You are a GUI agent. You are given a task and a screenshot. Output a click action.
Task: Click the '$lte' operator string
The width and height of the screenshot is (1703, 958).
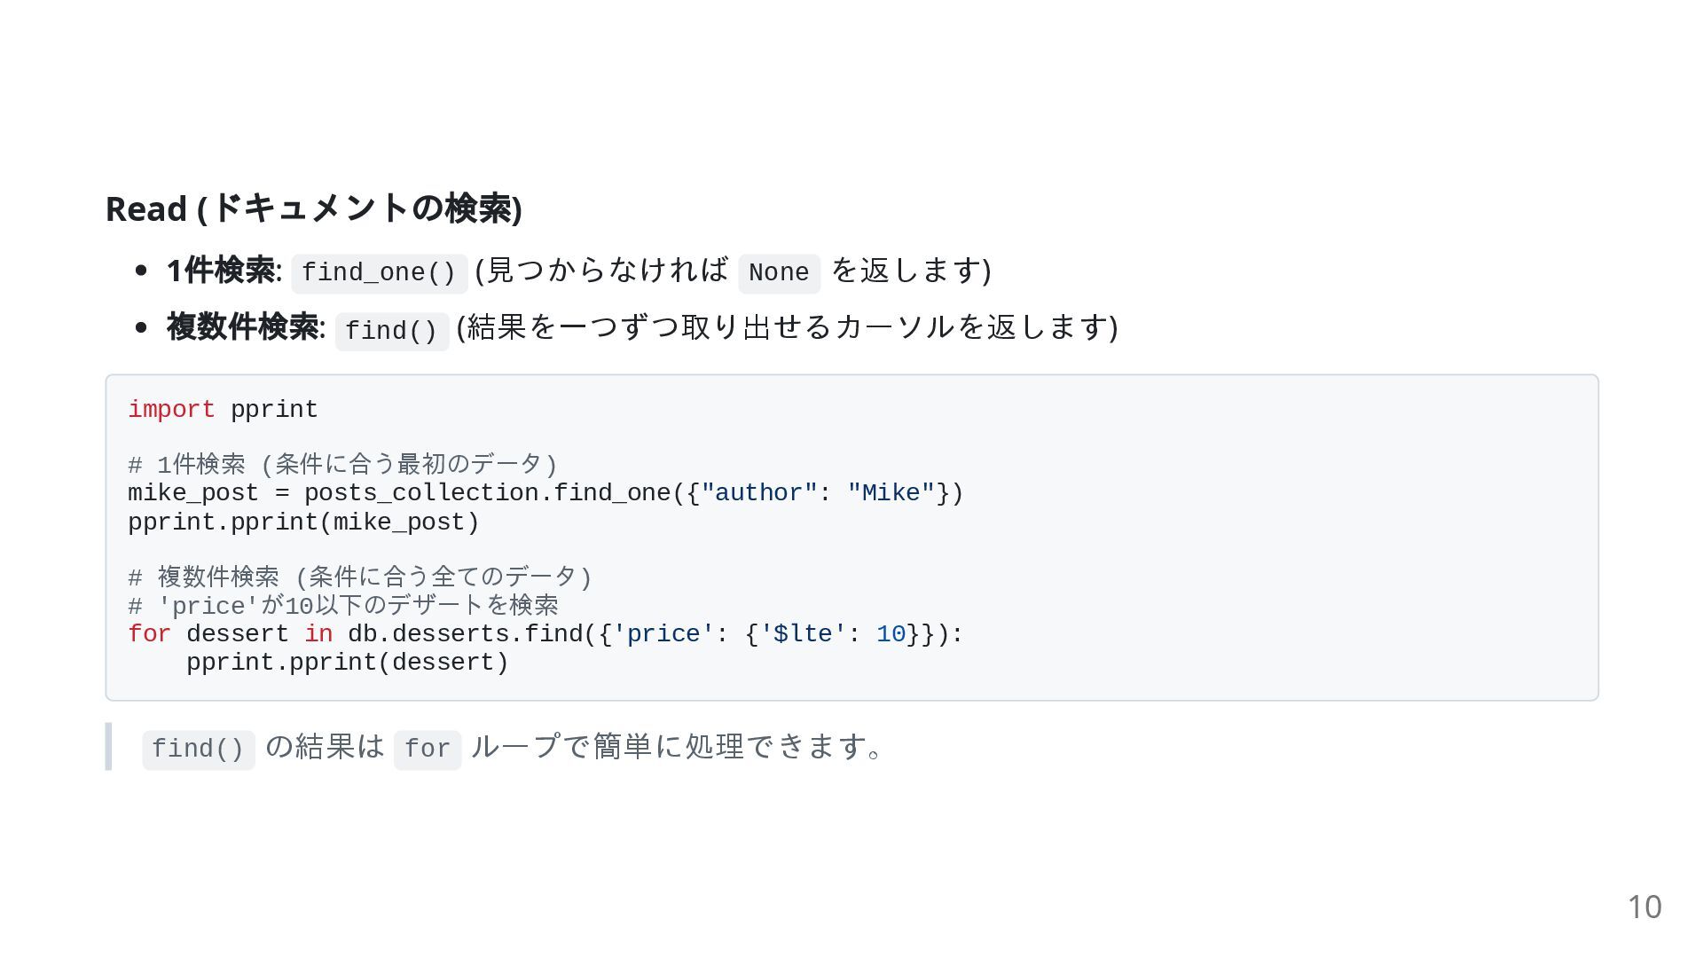click(804, 634)
